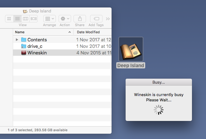Image resolution: width=206 pixels, height=139 pixels.
Task: Click the busy spinner indicator
Action: (159, 110)
